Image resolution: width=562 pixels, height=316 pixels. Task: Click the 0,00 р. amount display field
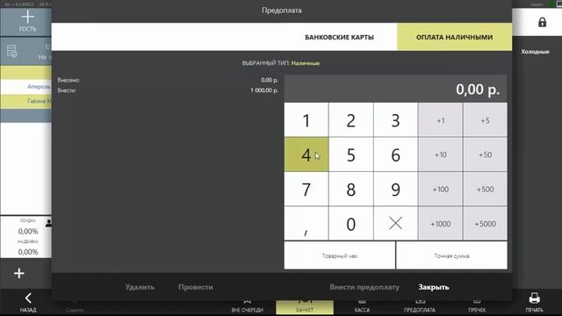tap(396, 89)
